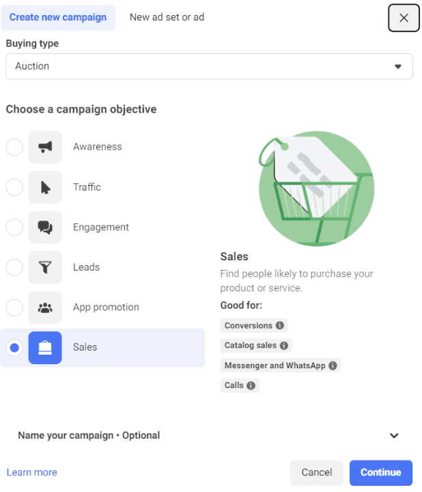Expand the Name your campaign section
This screenshot has height=492, width=422.
[209, 435]
